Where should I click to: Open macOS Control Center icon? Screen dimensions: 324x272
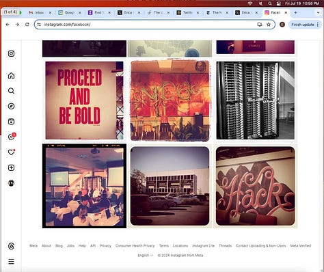[279, 3]
